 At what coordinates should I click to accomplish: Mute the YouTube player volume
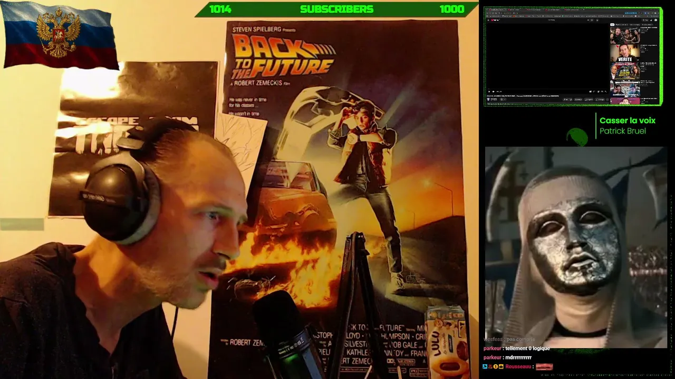point(494,92)
